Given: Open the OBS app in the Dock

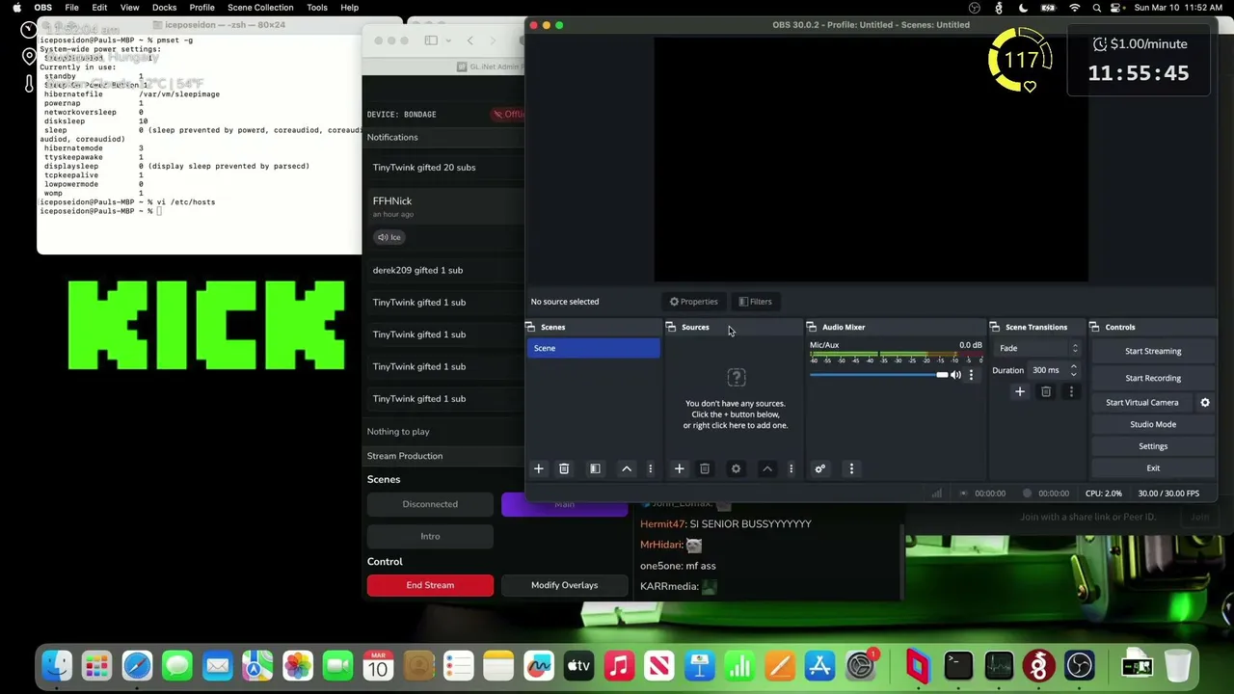Looking at the screenshot, I should [1079, 665].
